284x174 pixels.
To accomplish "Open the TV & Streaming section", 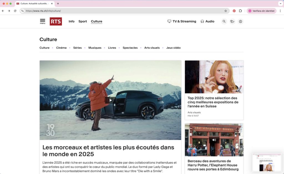I will (x=182, y=21).
